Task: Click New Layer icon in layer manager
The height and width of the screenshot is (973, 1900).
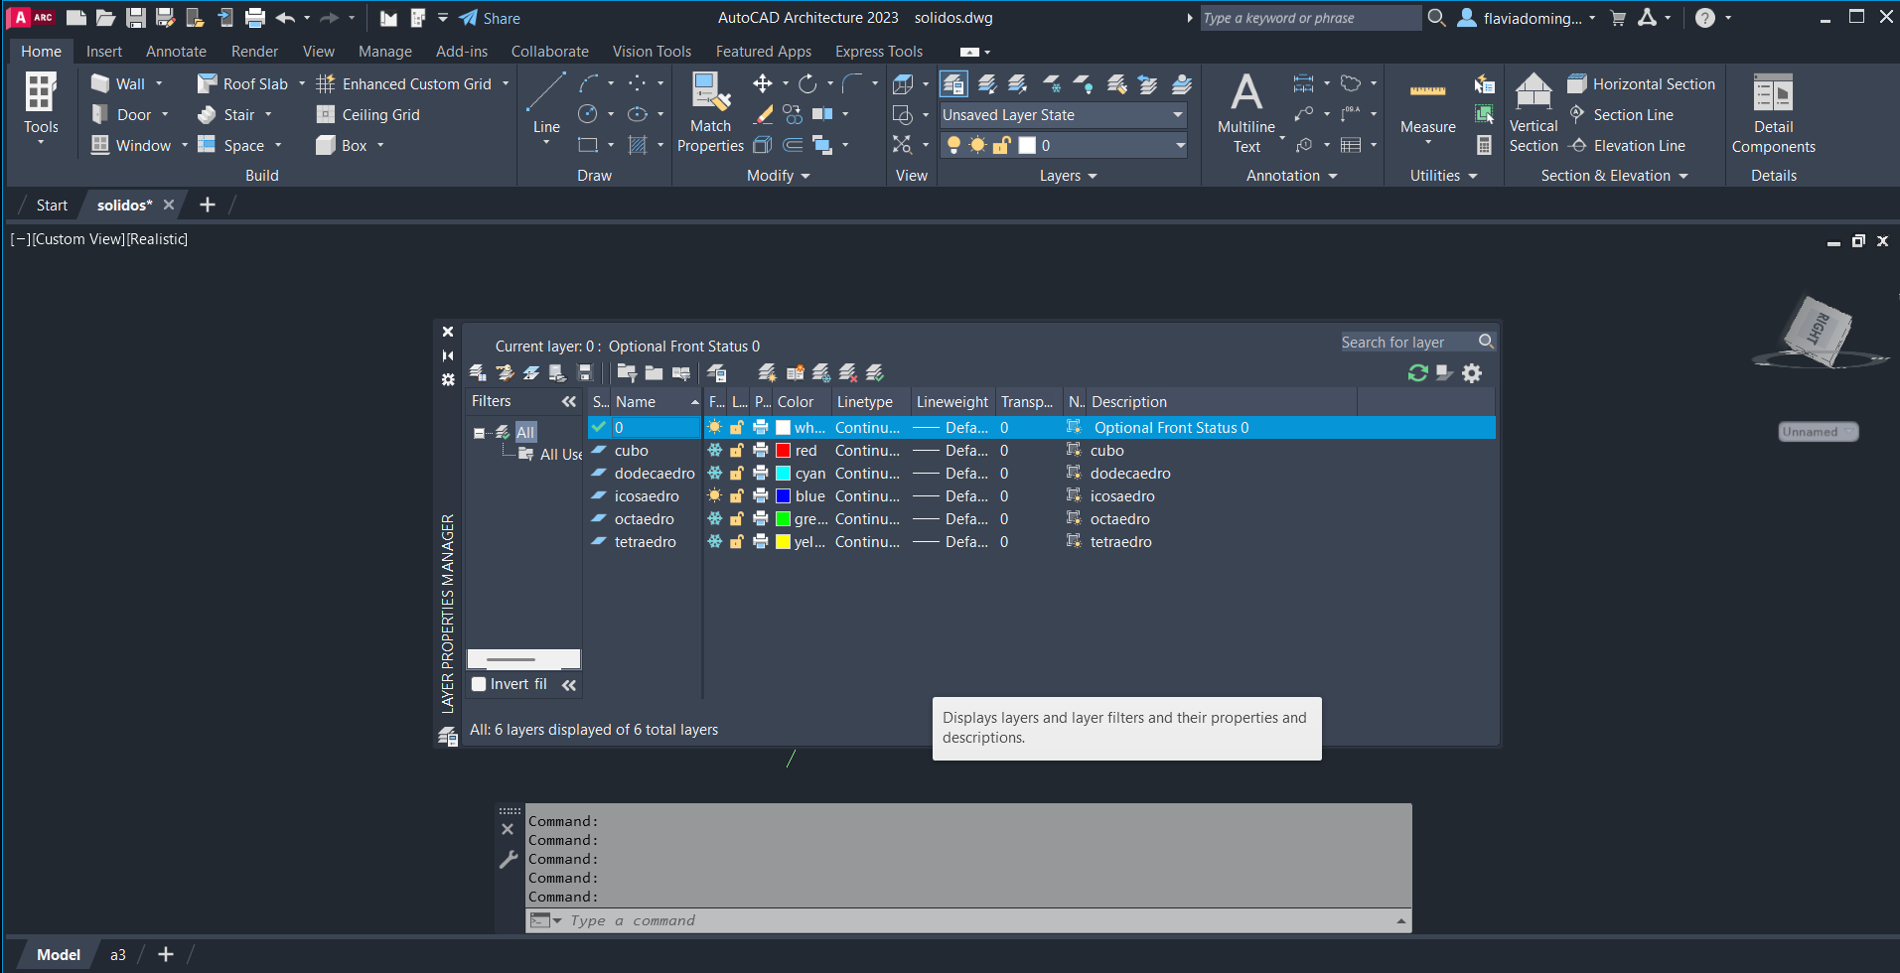Action: pos(767,372)
